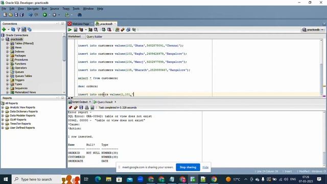327x184 pixels.
Task: Click the Undo toolbar icon
Action: [31, 15]
